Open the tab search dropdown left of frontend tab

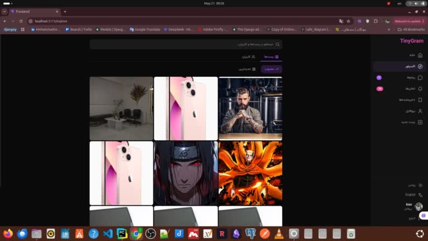point(4,11)
